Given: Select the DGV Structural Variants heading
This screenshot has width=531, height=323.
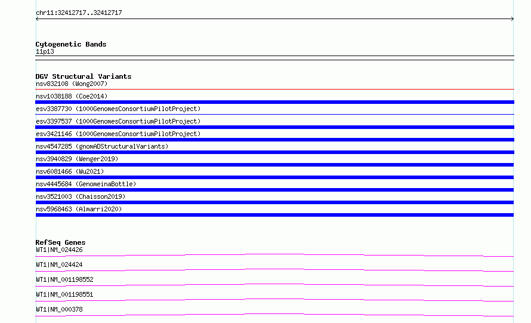Looking at the screenshot, I should click(84, 76).
